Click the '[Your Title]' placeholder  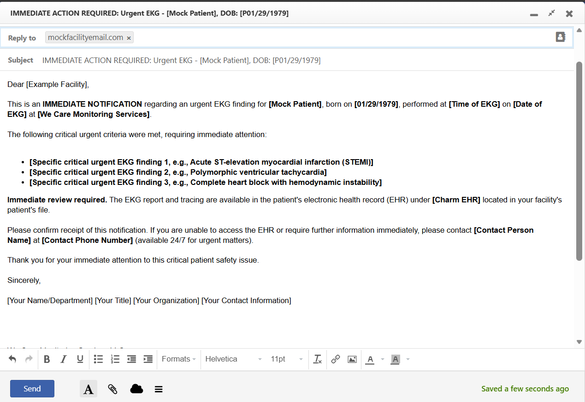tap(113, 300)
